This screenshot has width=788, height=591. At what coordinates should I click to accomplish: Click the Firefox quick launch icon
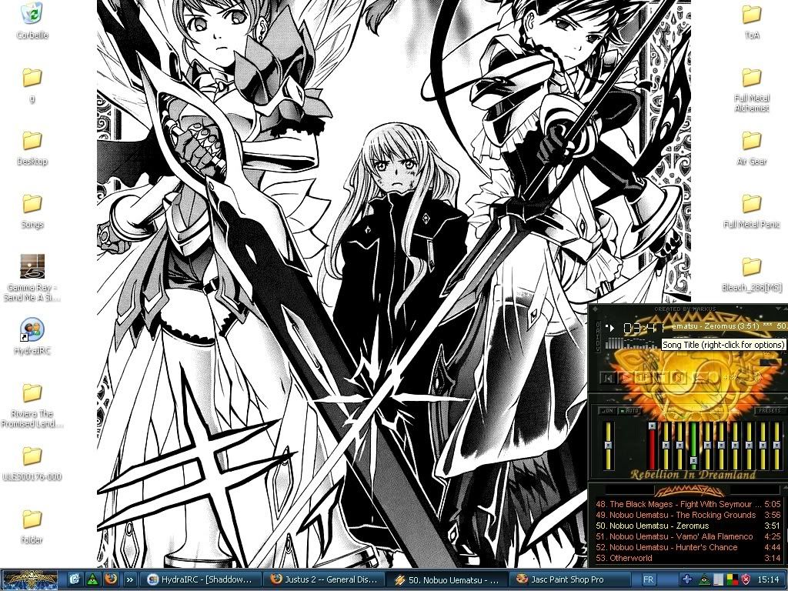pyautogui.click(x=111, y=579)
